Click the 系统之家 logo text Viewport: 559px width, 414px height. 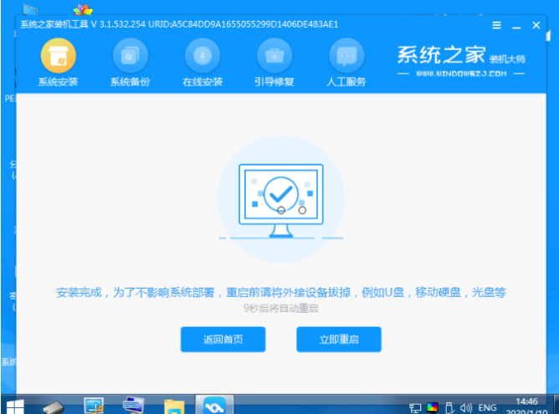pyautogui.click(x=441, y=55)
